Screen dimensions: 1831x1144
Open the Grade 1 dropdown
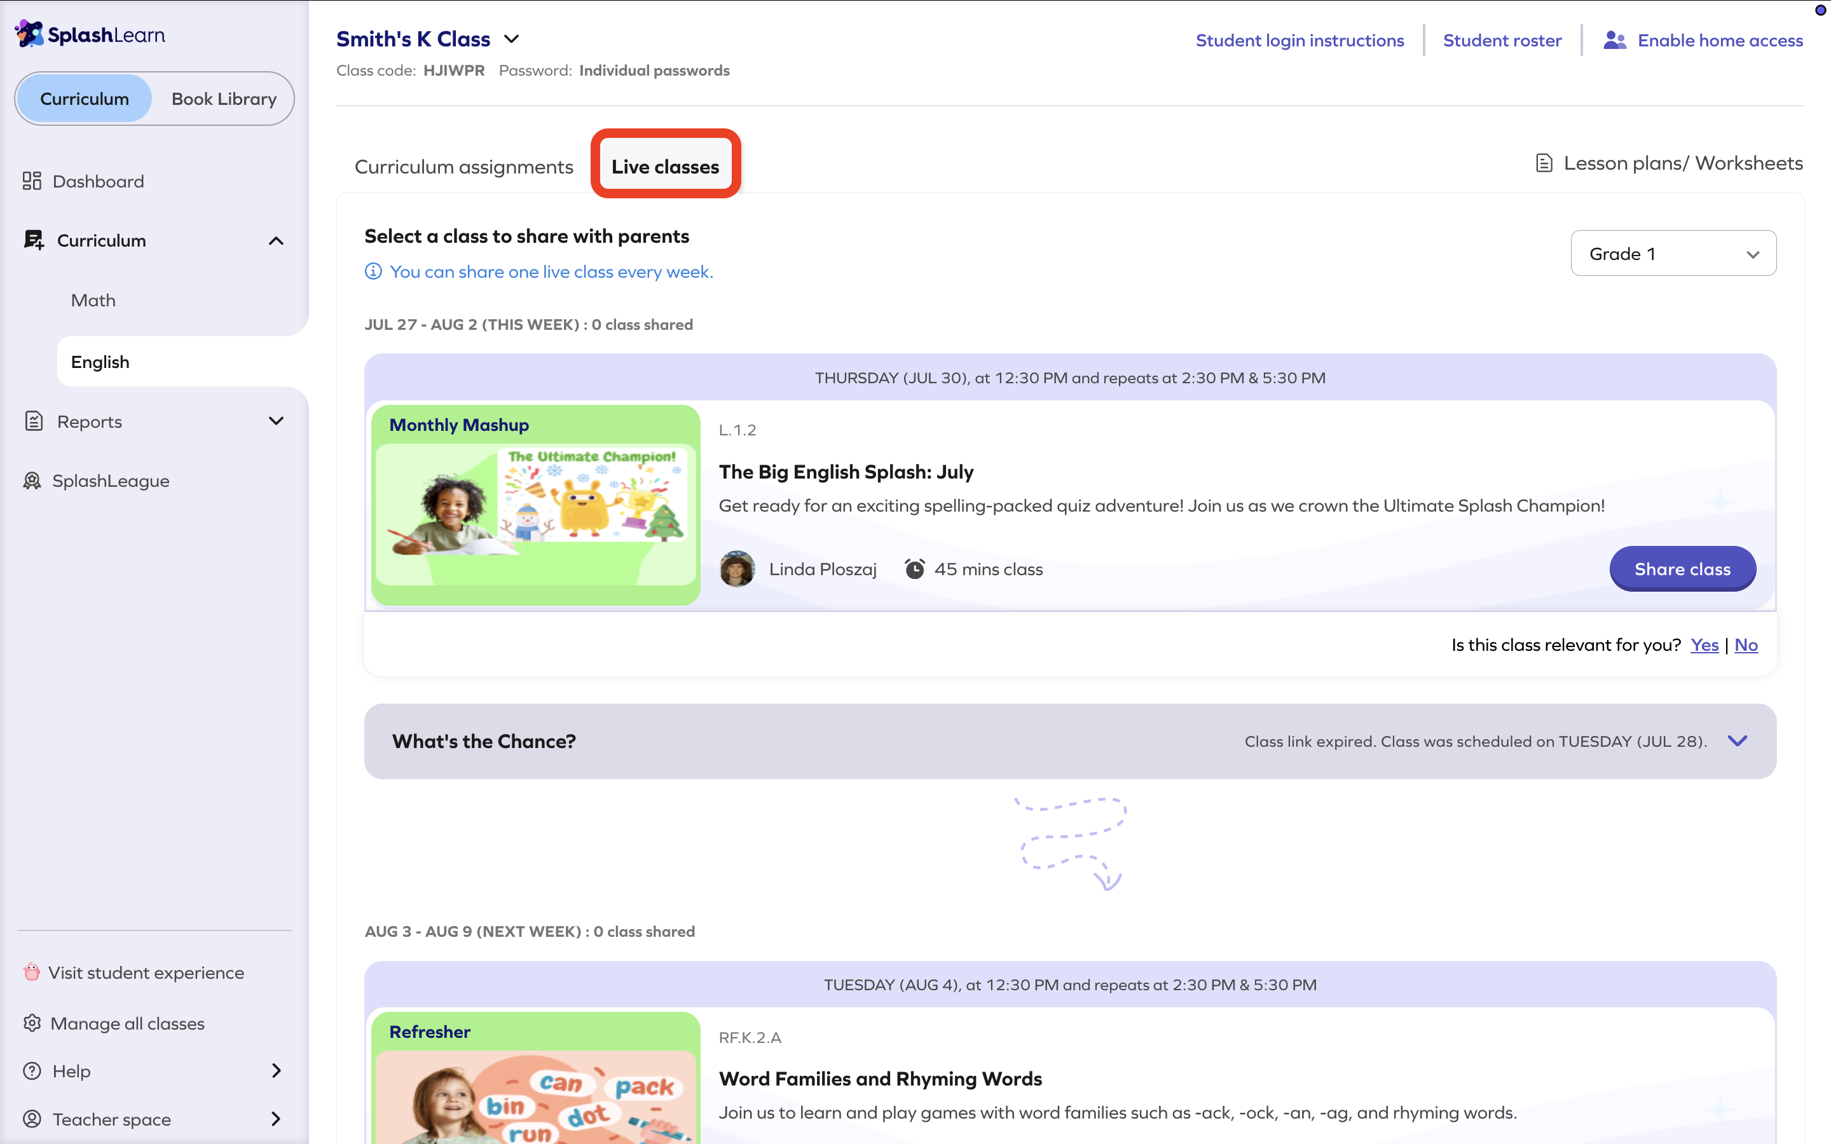pos(1673,254)
